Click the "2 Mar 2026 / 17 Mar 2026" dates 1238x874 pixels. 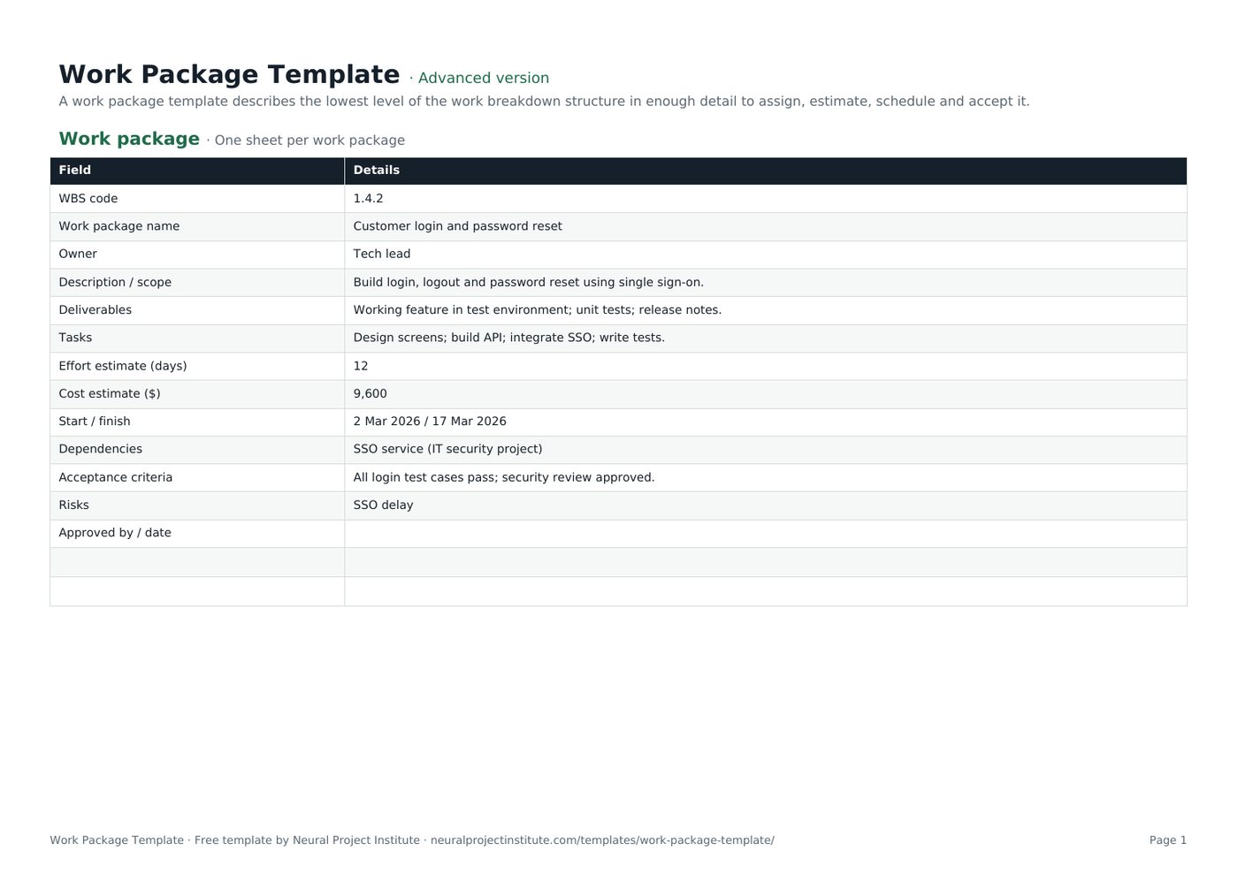pyautogui.click(x=766, y=422)
